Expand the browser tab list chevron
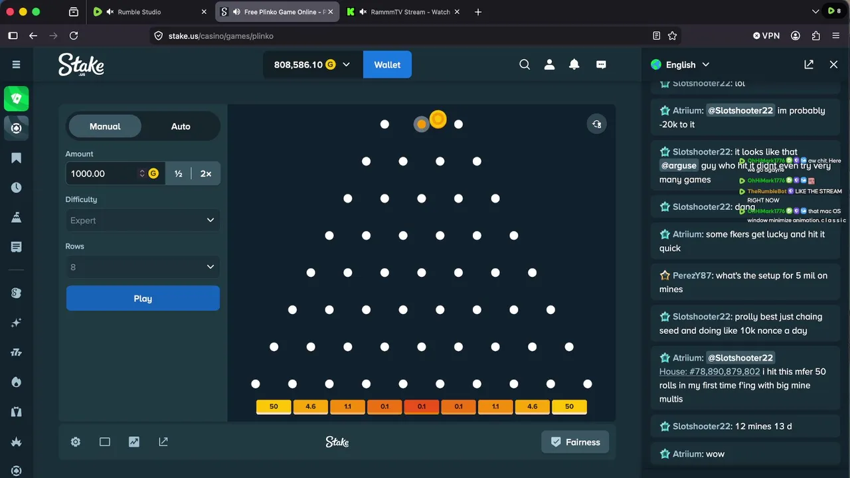This screenshot has width=850, height=478. coord(815,11)
